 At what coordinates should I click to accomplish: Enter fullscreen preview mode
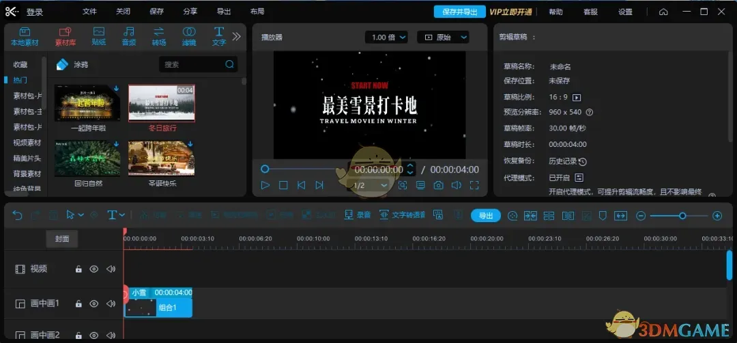(474, 185)
